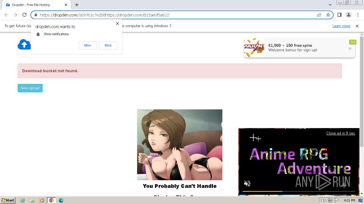Bookmark this page with the star icon
This screenshot has width=364, height=204.
pyautogui.click(x=328, y=15)
